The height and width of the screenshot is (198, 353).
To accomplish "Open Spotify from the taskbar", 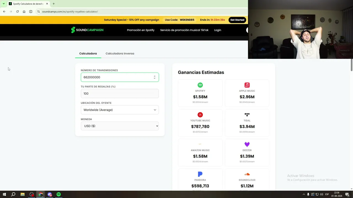I will coord(59,194).
